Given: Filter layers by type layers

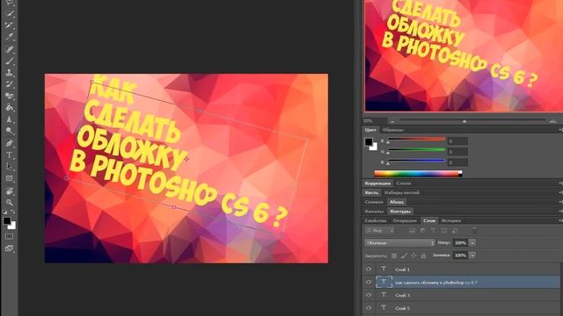Looking at the screenshot, I should 434,231.
